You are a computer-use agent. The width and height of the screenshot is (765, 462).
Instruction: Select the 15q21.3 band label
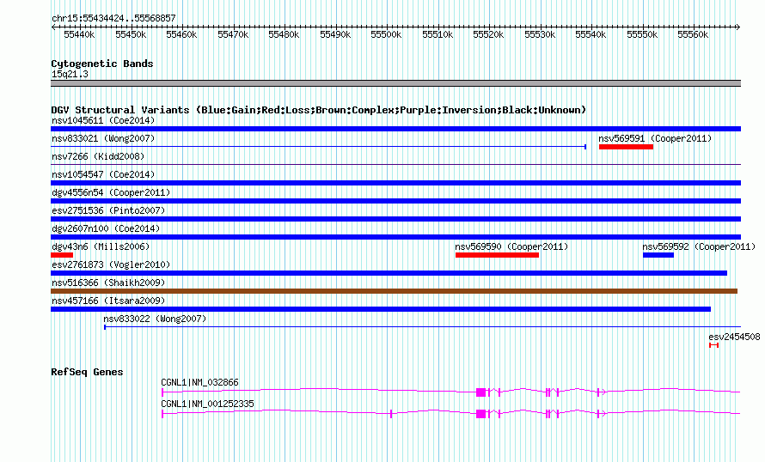pos(70,74)
